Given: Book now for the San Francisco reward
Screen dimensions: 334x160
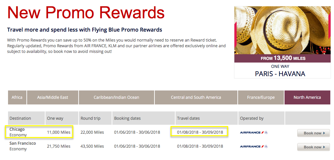Looking at the screenshot, I should [x=313, y=147].
